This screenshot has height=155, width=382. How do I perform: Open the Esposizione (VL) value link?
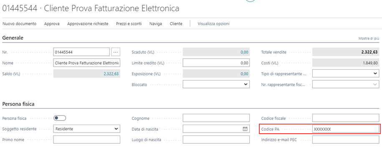click(244, 73)
